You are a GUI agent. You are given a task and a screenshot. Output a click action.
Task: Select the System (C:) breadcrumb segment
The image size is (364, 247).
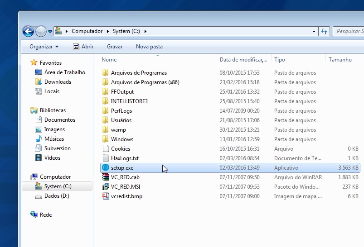pos(126,31)
